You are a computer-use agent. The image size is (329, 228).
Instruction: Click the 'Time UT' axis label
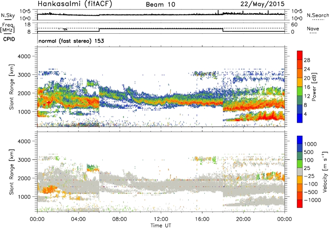coord(161,226)
